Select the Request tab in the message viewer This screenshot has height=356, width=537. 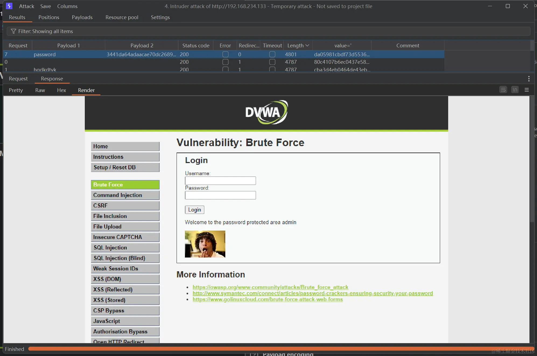pos(18,79)
